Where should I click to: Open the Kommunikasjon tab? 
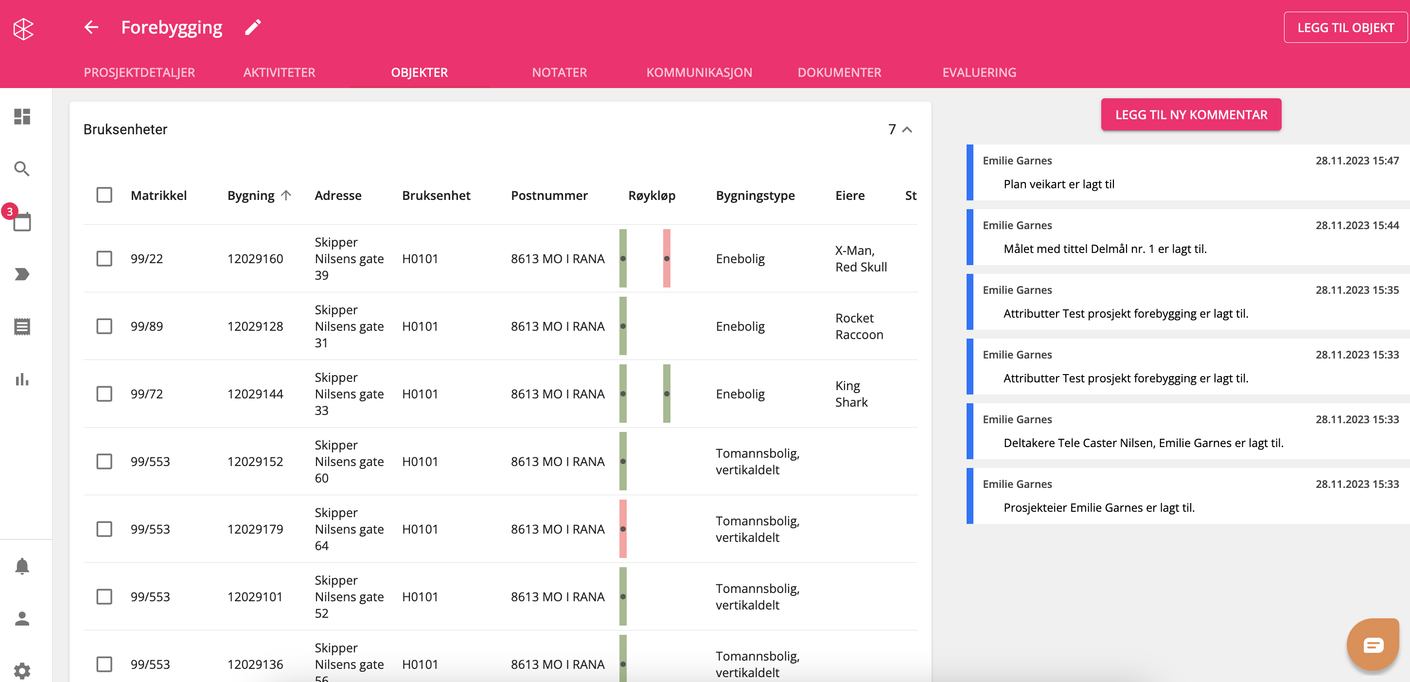pyautogui.click(x=699, y=72)
